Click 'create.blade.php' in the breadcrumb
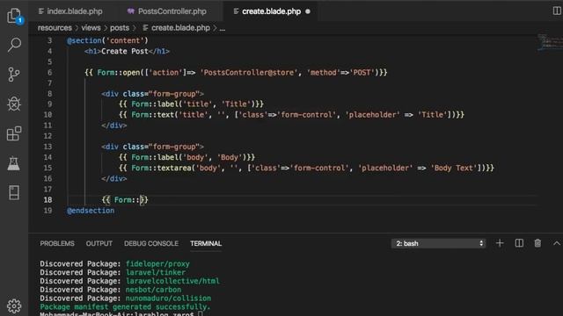Image resolution: width=563 pixels, height=316 pixels. 180,28
